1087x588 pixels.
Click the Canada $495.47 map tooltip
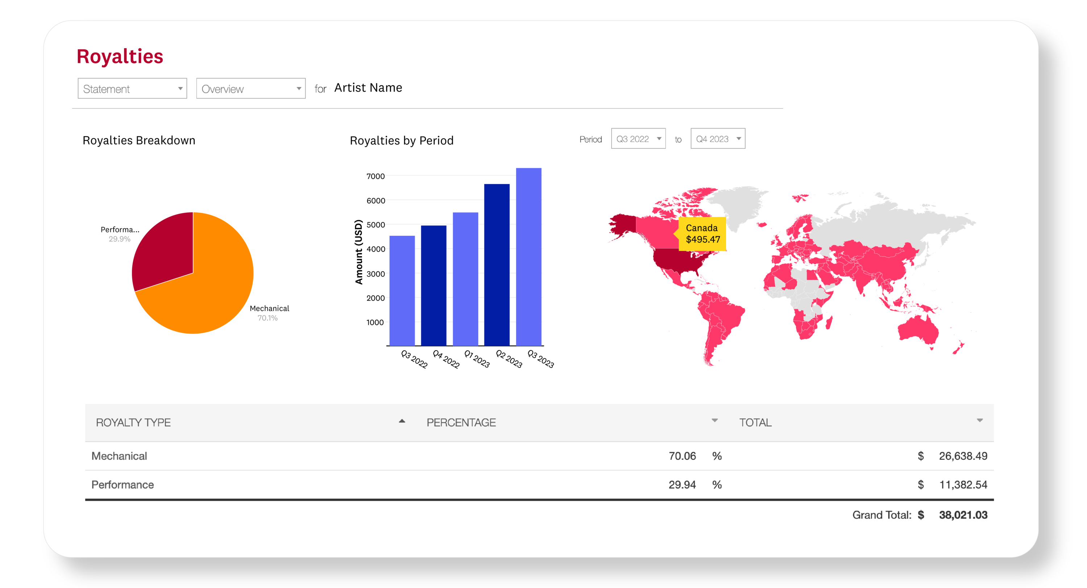[702, 234]
